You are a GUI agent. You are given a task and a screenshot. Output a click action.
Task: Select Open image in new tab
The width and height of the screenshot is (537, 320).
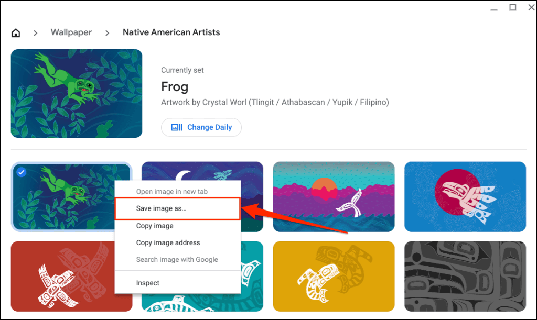[x=171, y=192]
